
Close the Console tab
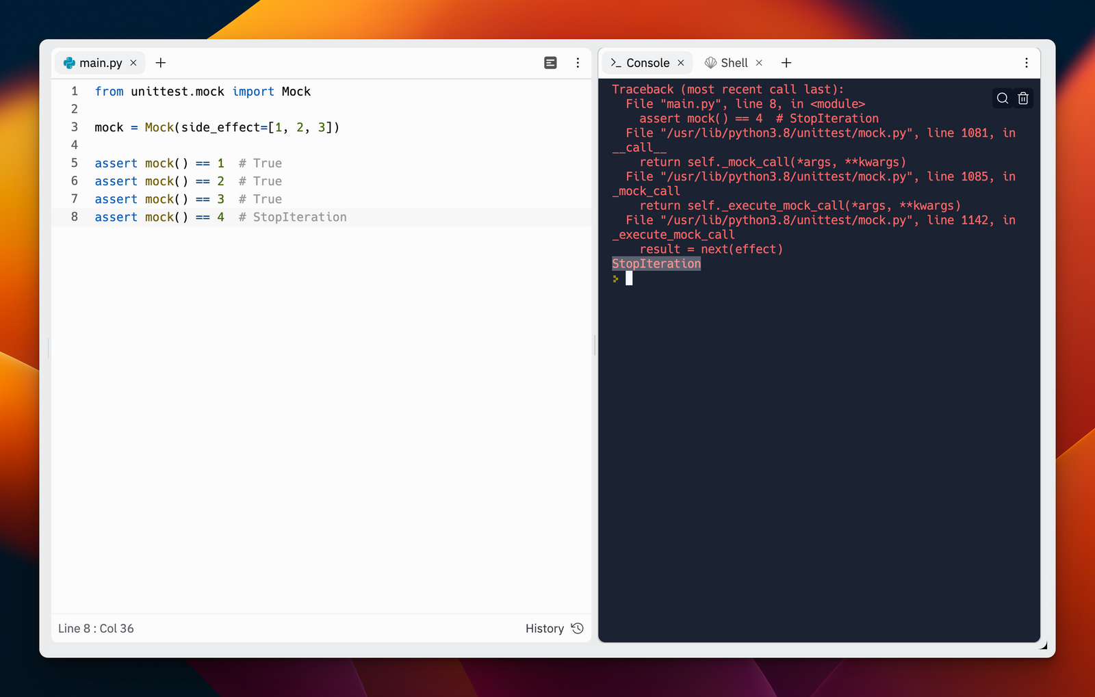(x=681, y=62)
